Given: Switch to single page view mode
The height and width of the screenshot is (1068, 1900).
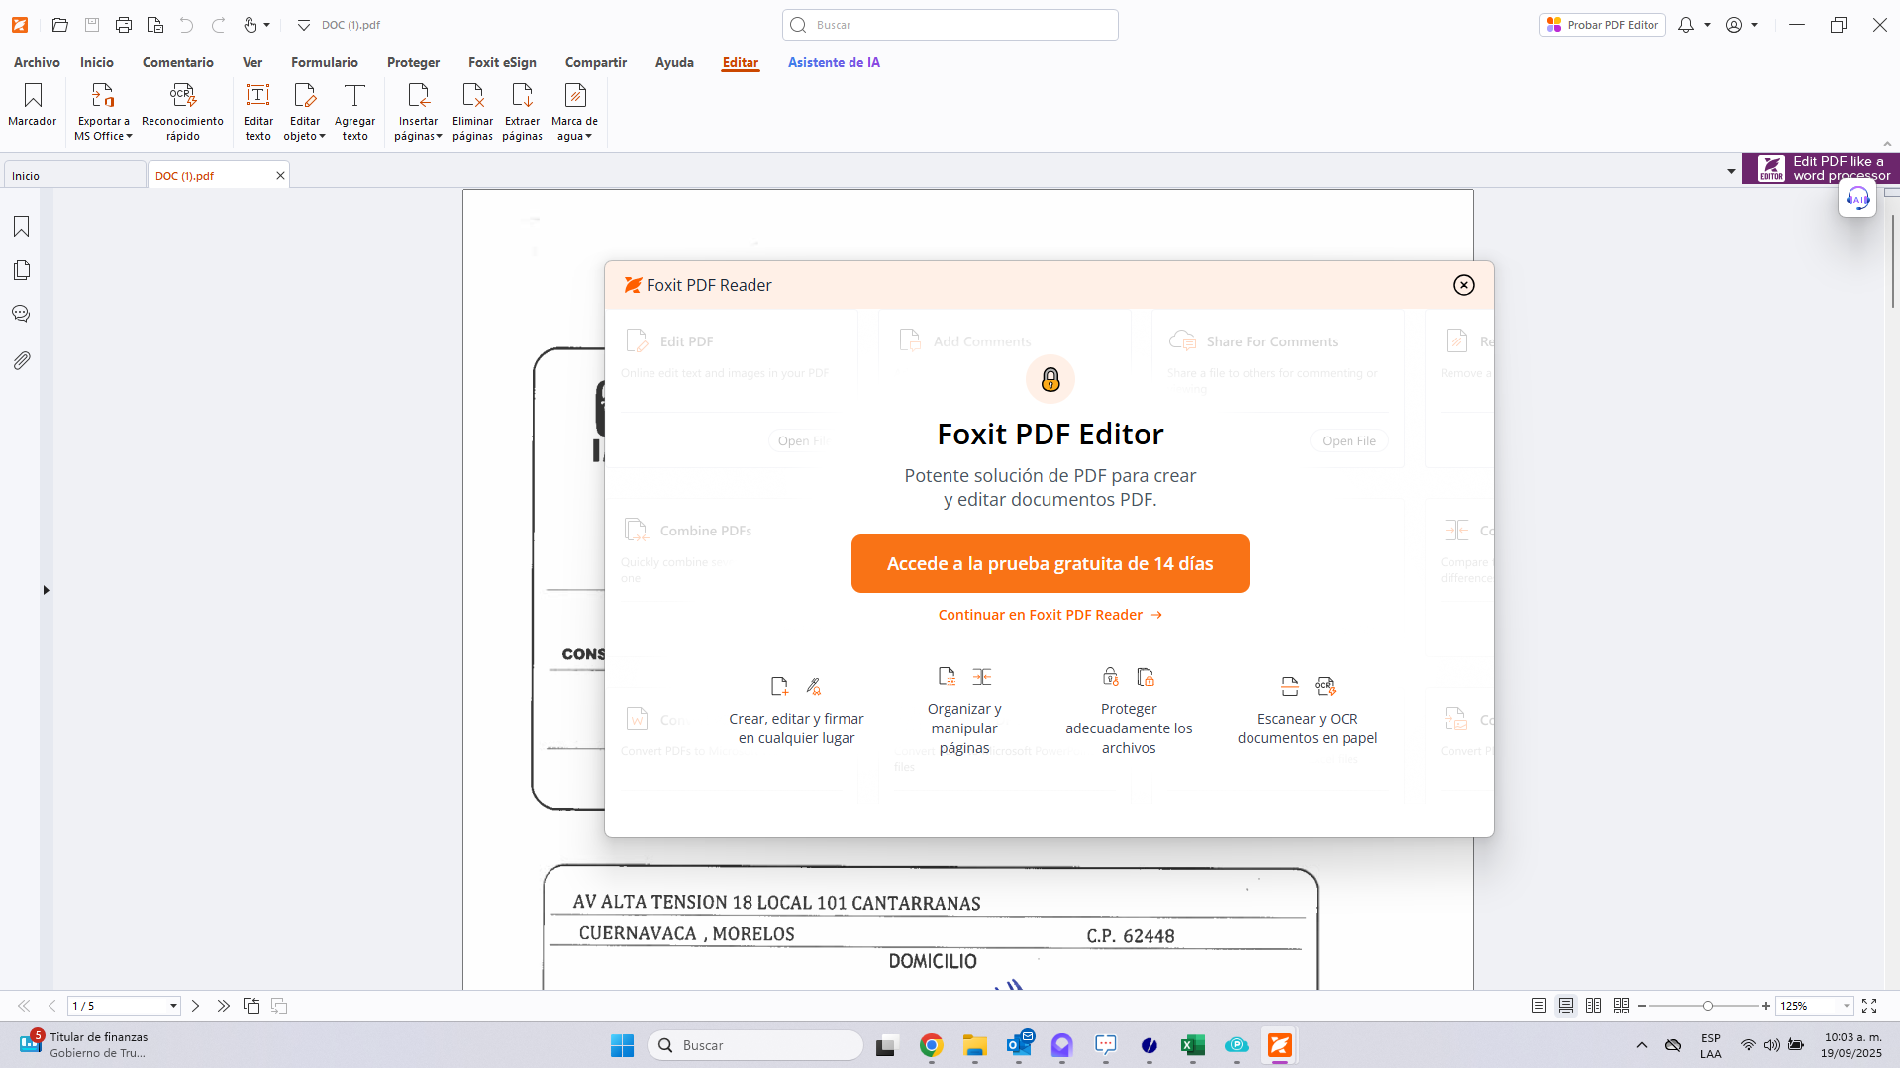Looking at the screenshot, I should (x=1538, y=1006).
